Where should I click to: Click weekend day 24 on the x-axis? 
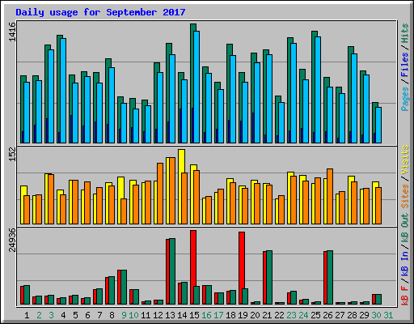(x=303, y=315)
